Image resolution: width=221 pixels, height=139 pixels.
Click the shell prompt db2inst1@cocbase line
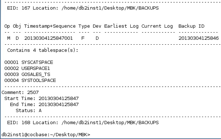point(46,135)
